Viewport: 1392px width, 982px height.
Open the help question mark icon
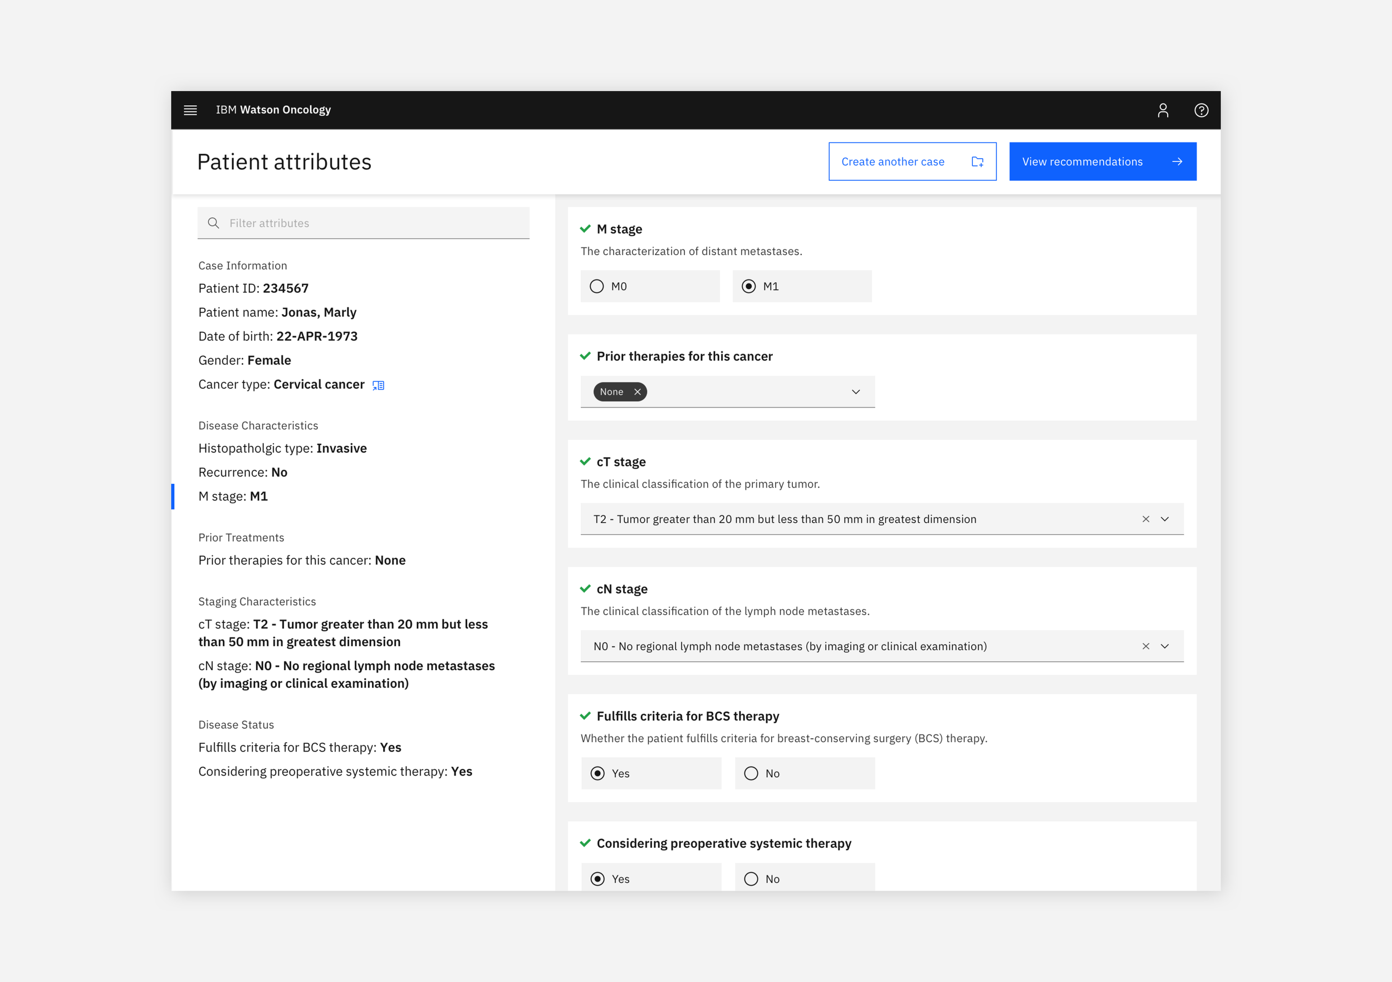(1201, 110)
